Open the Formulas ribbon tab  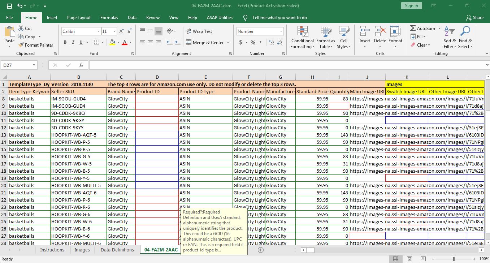[x=109, y=18]
